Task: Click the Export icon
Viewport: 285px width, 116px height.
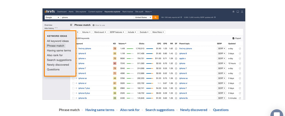Action: point(233,38)
